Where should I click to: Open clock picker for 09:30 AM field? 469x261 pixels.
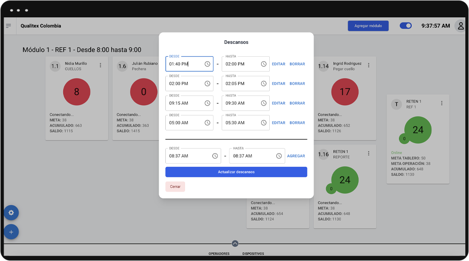click(x=264, y=103)
